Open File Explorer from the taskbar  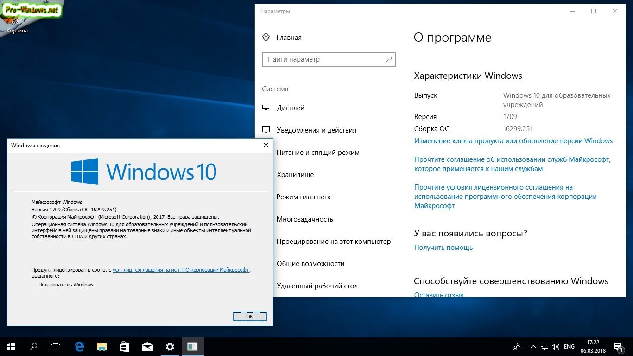(102, 346)
